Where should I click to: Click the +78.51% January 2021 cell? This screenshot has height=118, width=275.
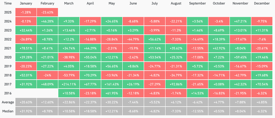click(x=26, y=48)
